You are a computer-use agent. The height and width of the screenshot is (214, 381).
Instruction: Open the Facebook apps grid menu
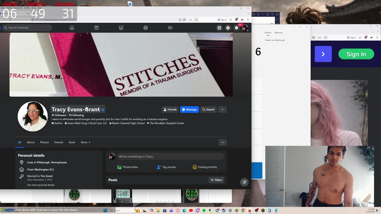[x=219, y=28]
